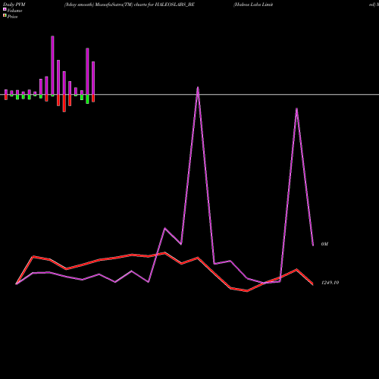
Task: Click the 1249.10 price value label
Action: pyautogui.click(x=330, y=283)
